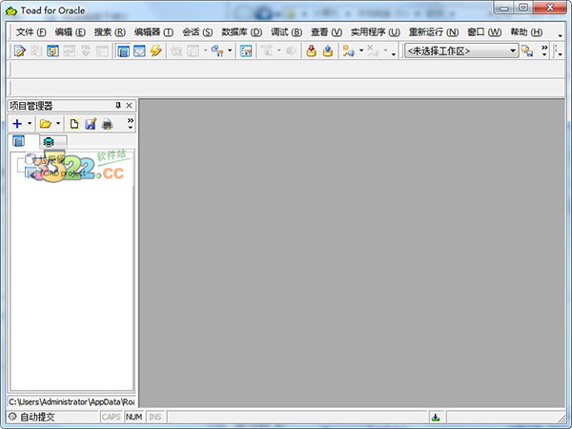The width and height of the screenshot is (572, 429).
Task: Click the lightning bolt execute icon
Action: [156, 51]
